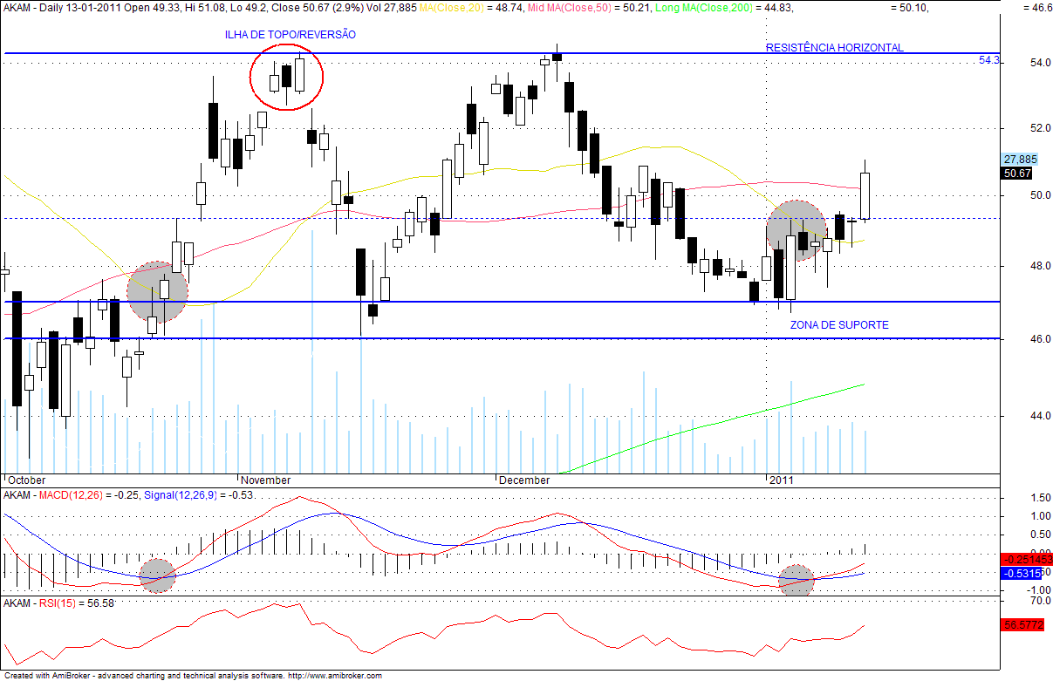Select the gray circle on January price candles
The height and width of the screenshot is (681, 1053).
point(797,231)
